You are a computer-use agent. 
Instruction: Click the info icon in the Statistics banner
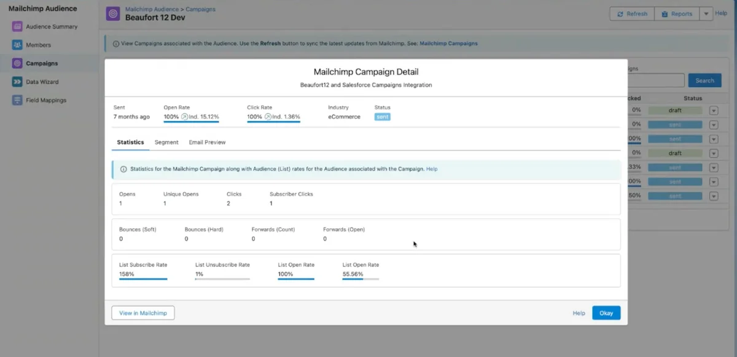123,169
